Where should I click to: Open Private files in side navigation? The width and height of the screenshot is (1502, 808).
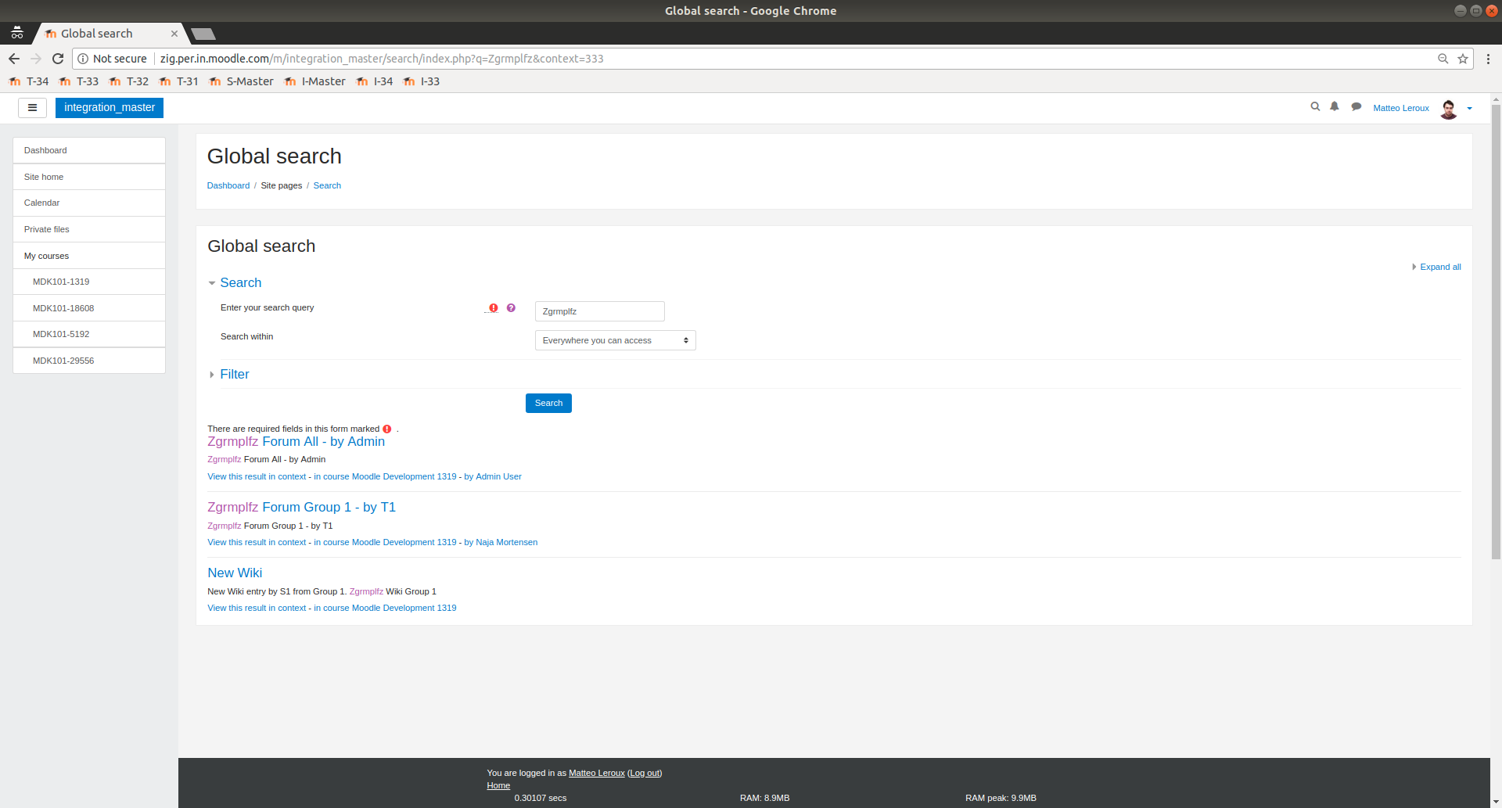[x=89, y=229]
